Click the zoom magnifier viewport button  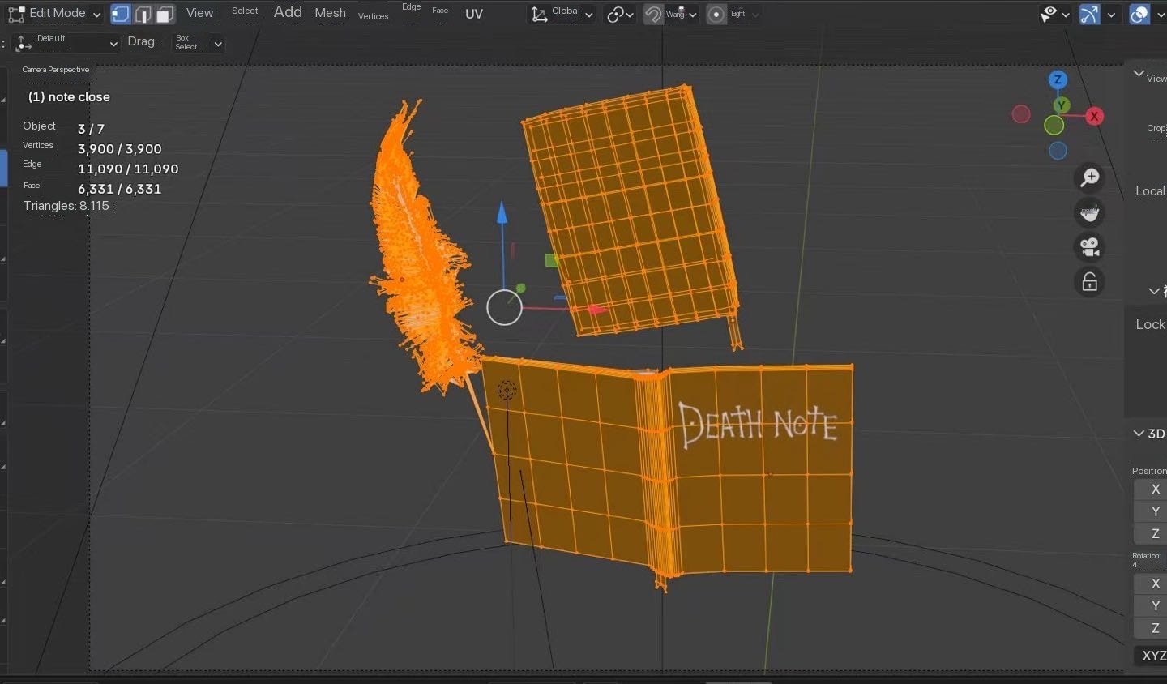tap(1090, 177)
